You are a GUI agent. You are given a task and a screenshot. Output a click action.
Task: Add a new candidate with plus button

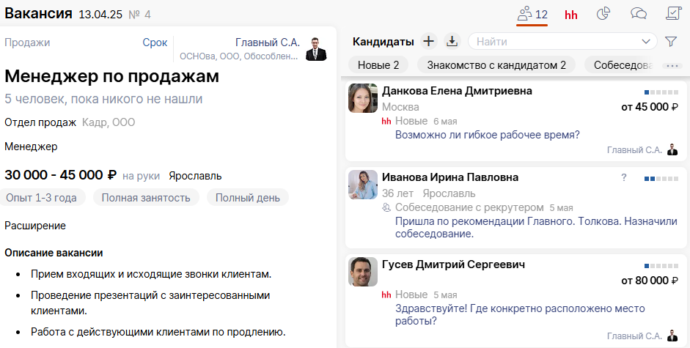coord(429,42)
